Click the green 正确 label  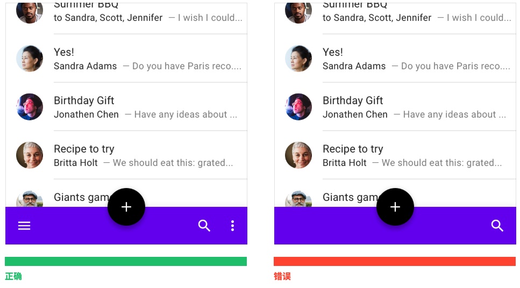pos(13,276)
